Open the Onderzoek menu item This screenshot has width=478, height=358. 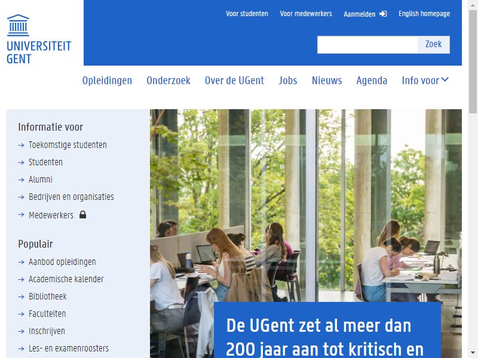168,81
